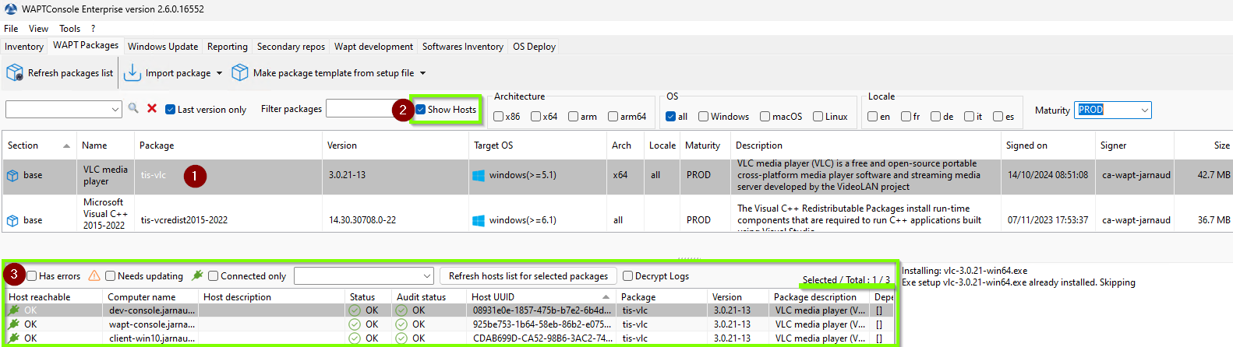The height and width of the screenshot is (347, 1233).
Task: Click the Status OK icon of dev-console host
Action: pos(355,310)
